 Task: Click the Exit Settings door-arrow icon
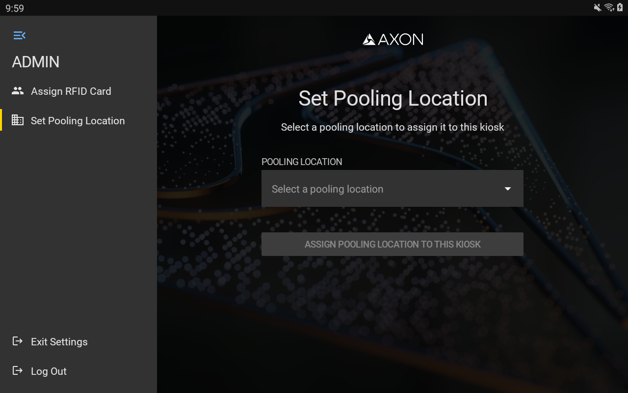pyautogui.click(x=18, y=341)
